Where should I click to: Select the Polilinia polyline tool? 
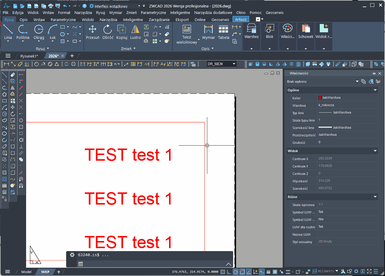23,32
